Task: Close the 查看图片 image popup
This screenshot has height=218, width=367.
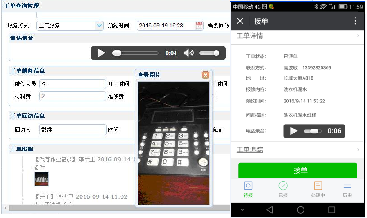Action: pos(205,75)
